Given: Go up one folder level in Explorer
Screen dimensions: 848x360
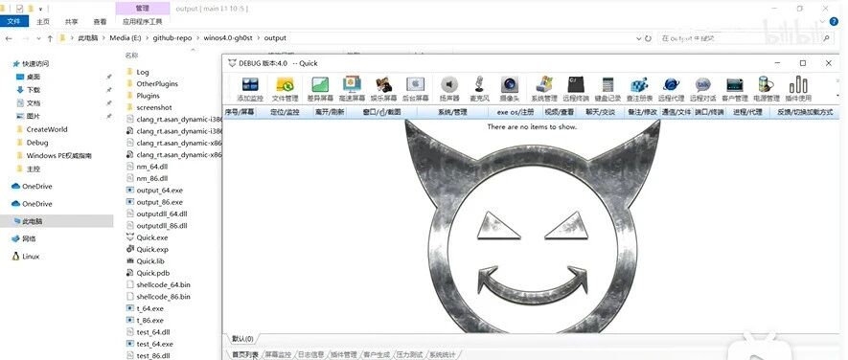Looking at the screenshot, I should (50, 38).
